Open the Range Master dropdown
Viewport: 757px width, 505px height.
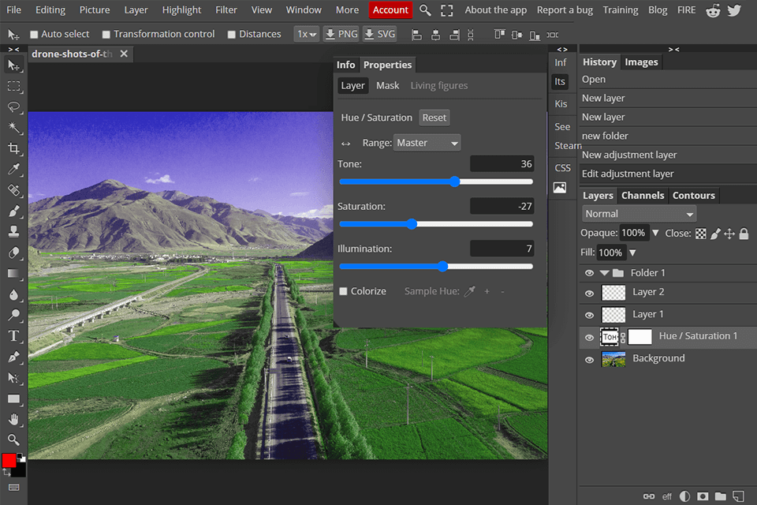pos(427,143)
